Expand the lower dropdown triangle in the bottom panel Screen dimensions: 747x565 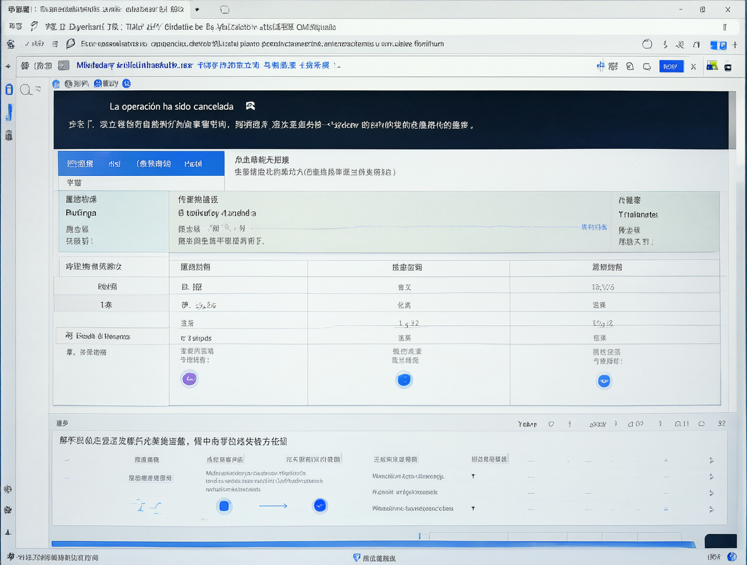[473, 508]
